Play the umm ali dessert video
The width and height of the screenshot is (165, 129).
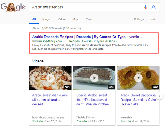coord(50,78)
